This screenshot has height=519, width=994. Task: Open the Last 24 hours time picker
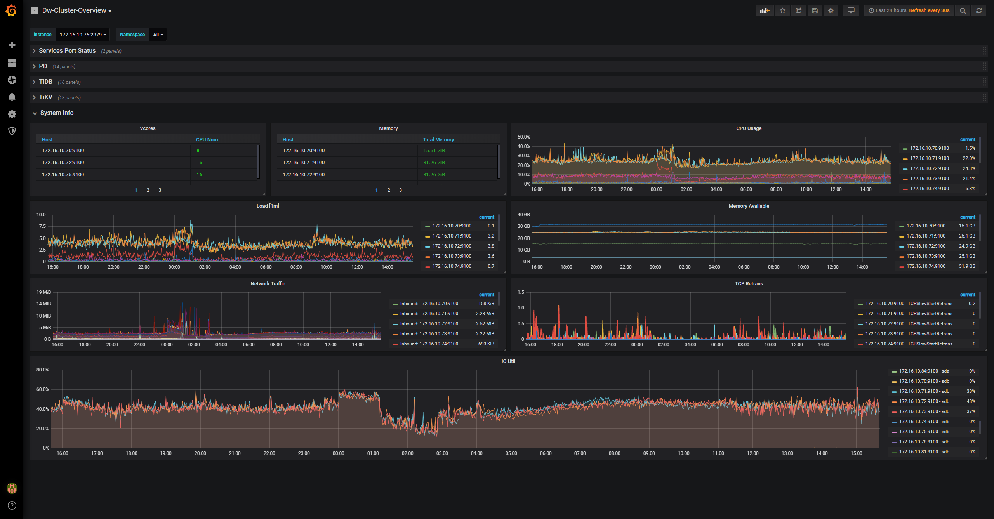[x=887, y=10]
